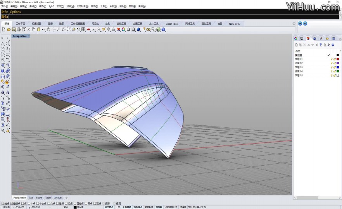Click the red car icon
The width and height of the screenshot is (342, 209).
click(x=88, y=29)
